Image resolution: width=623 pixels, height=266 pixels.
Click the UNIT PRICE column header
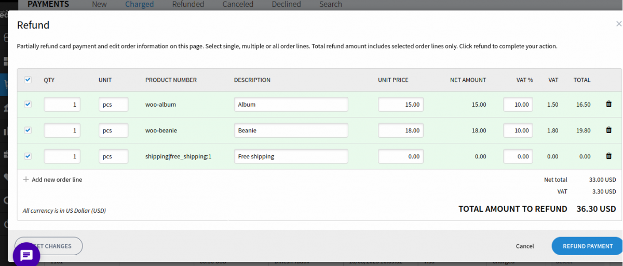coord(393,80)
